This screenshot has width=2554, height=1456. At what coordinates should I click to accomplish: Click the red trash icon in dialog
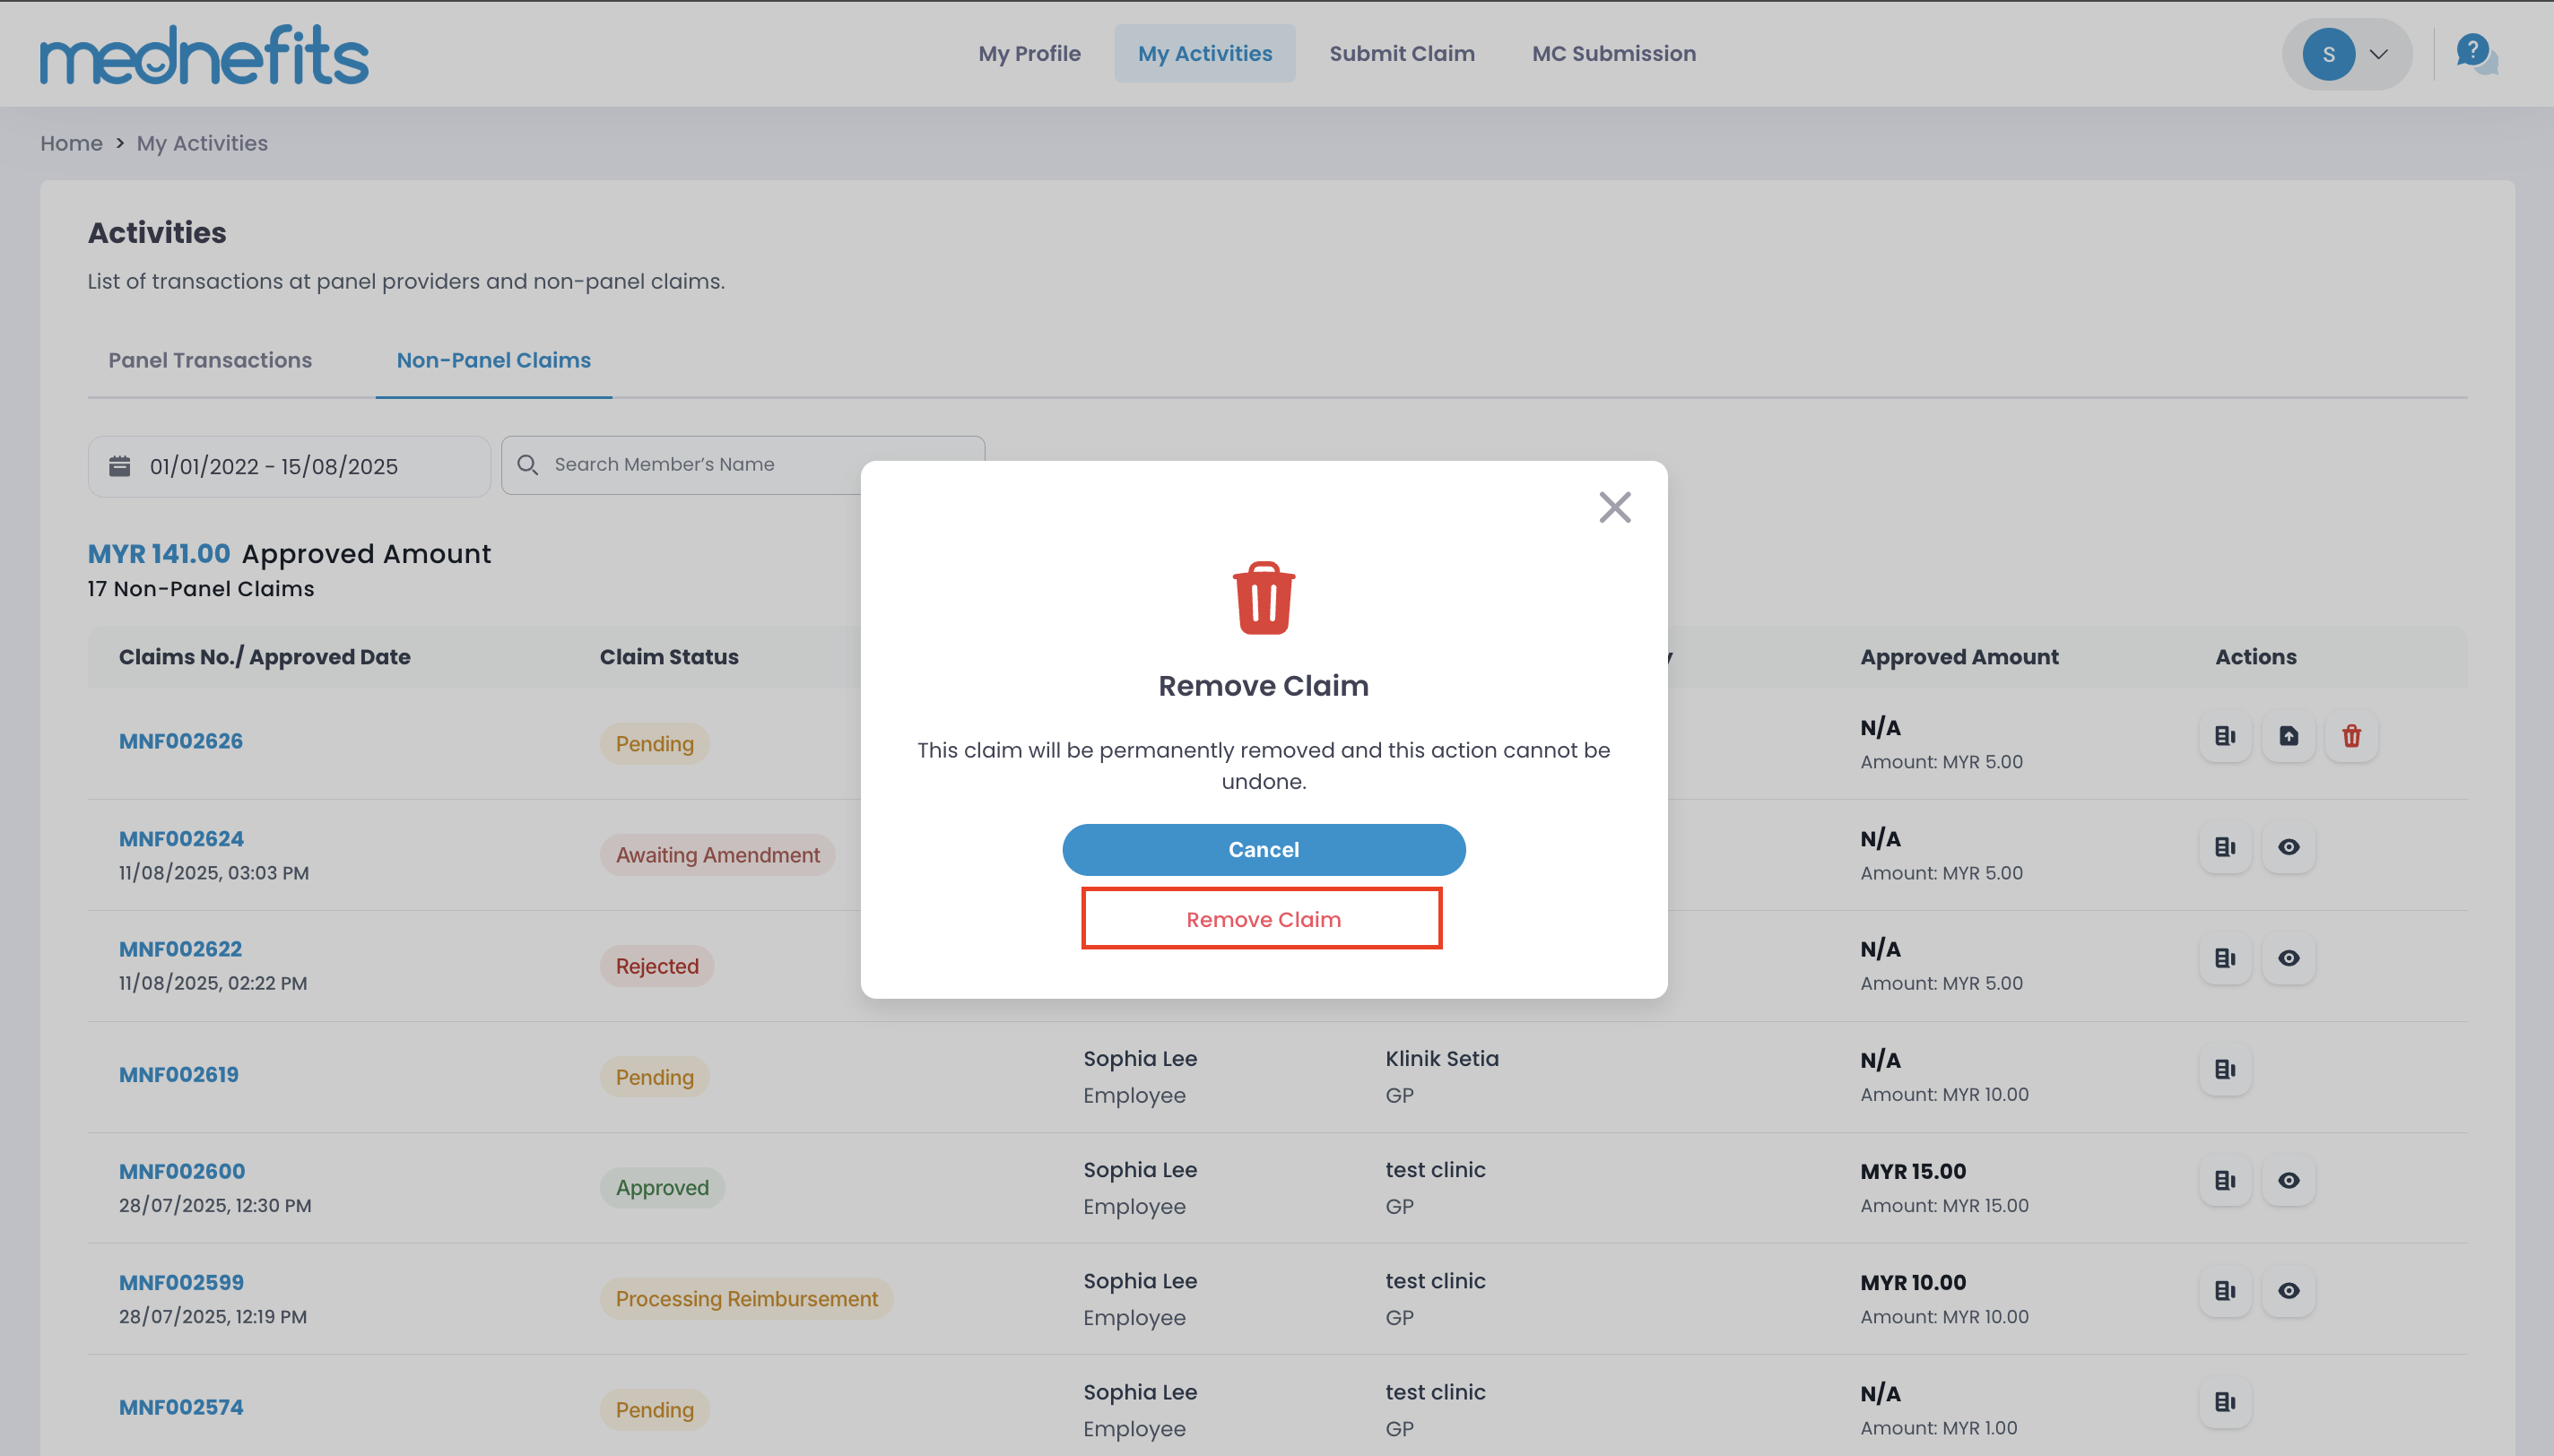[x=1263, y=598]
